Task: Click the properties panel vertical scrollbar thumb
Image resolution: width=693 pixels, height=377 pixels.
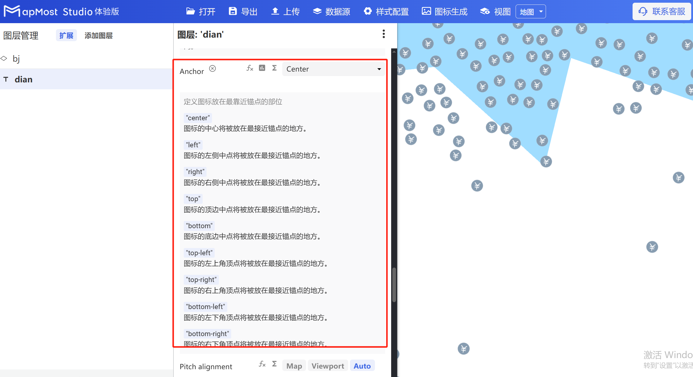Action: click(x=394, y=284)
